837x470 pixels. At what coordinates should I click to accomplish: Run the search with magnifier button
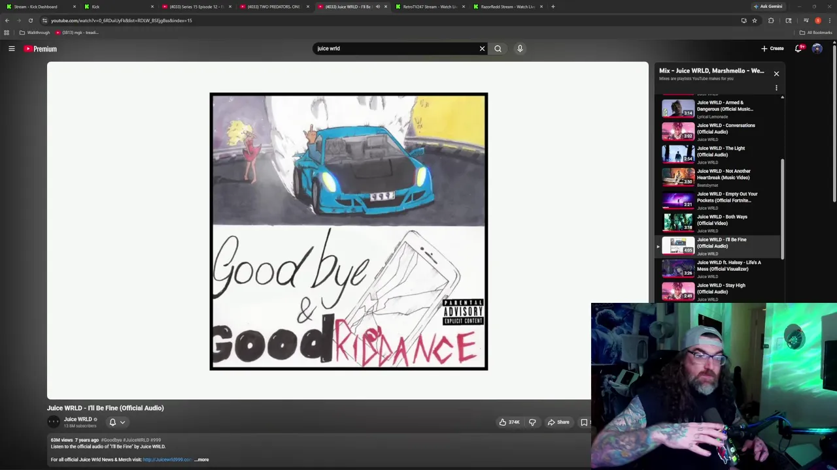pos(498,48)
